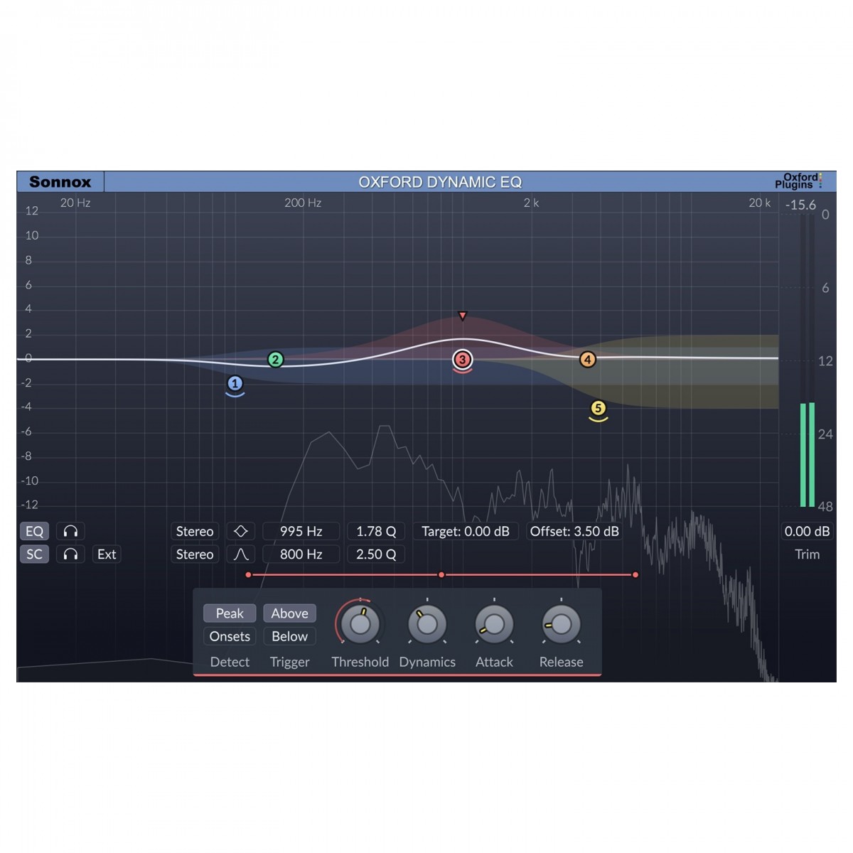Click the 995 Hz frequency field

pos(301,531)
